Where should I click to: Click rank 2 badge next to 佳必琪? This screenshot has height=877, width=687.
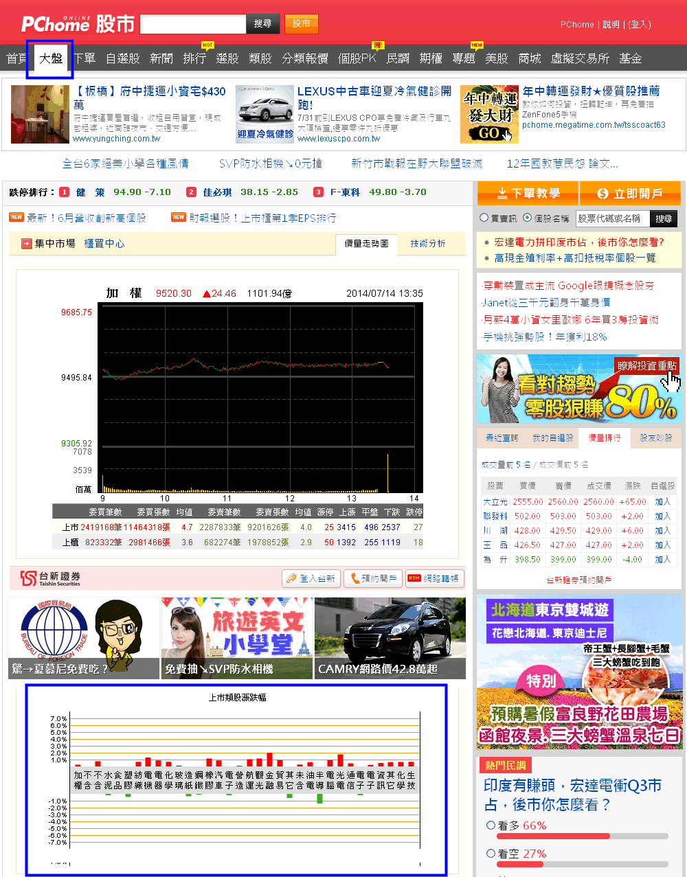[191, 192]
